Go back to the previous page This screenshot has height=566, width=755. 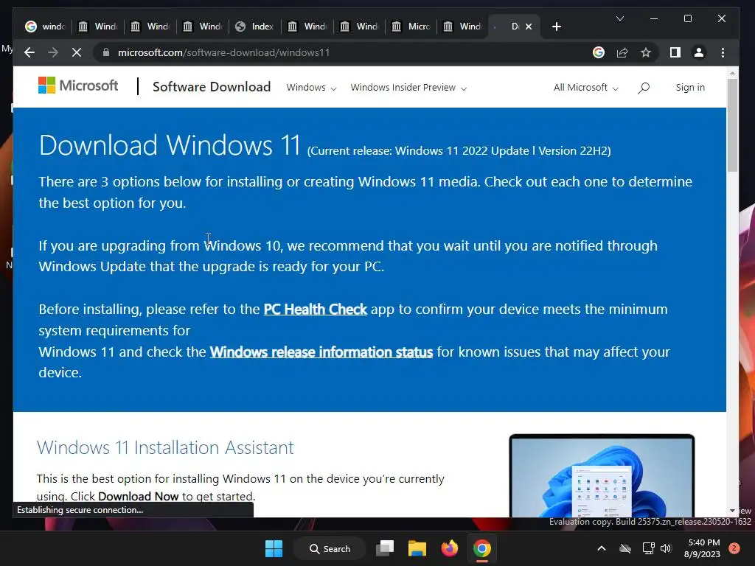(29, 52)
